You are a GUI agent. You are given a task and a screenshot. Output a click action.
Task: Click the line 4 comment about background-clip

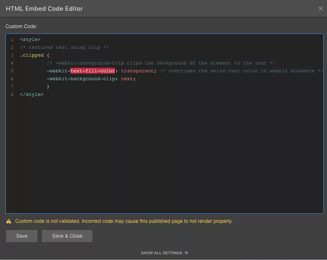coord(161,63)
